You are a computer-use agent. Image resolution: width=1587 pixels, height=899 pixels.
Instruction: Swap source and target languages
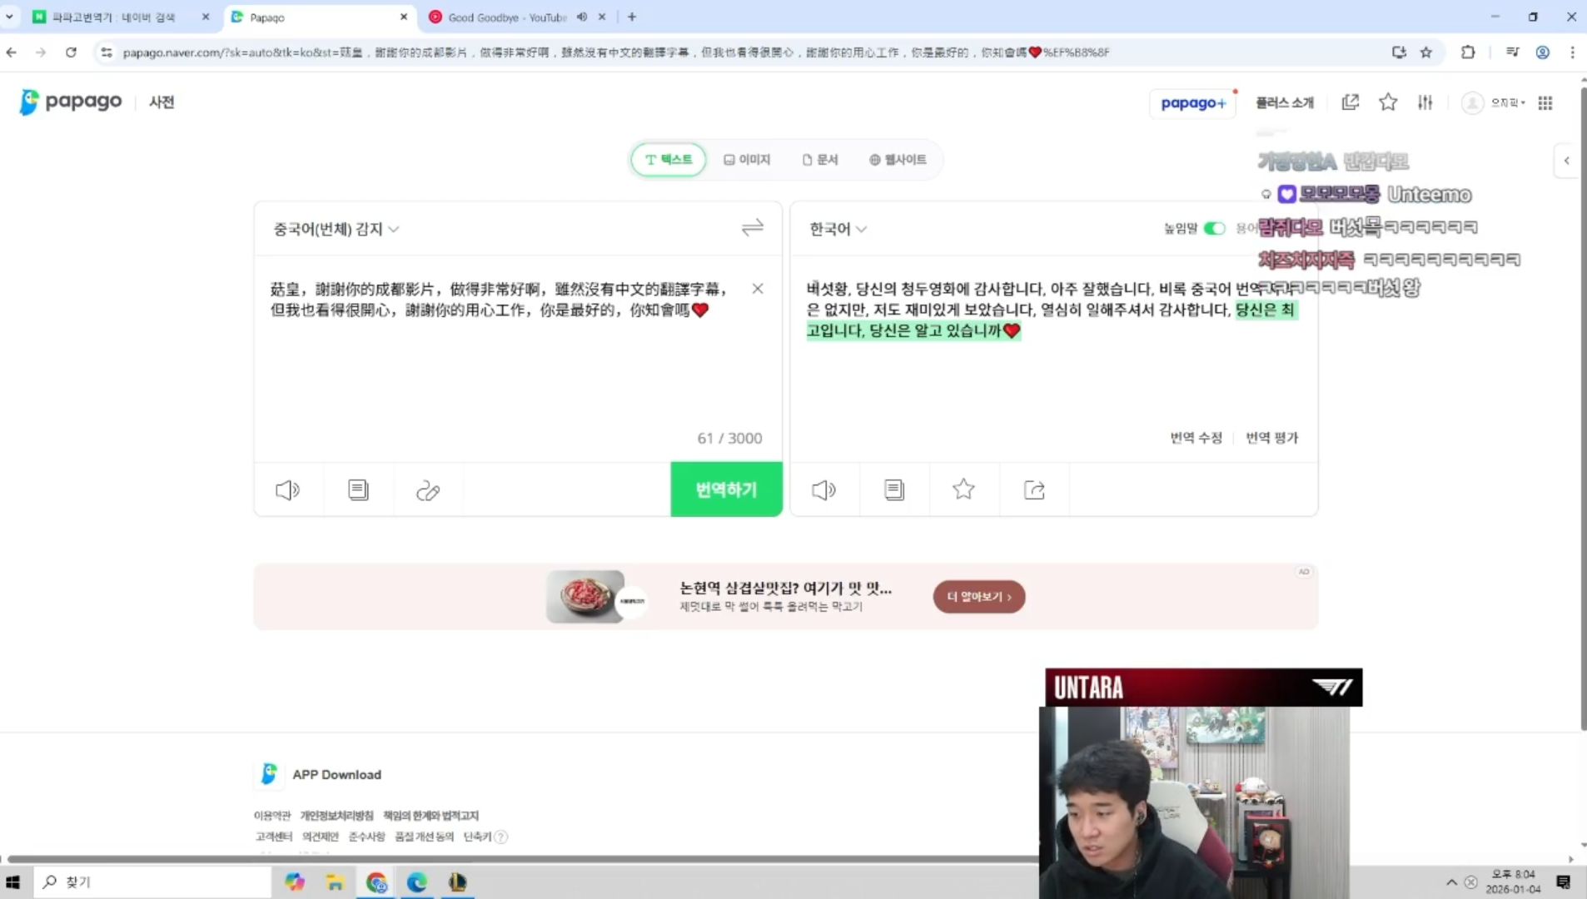click(x=752, y=228)
